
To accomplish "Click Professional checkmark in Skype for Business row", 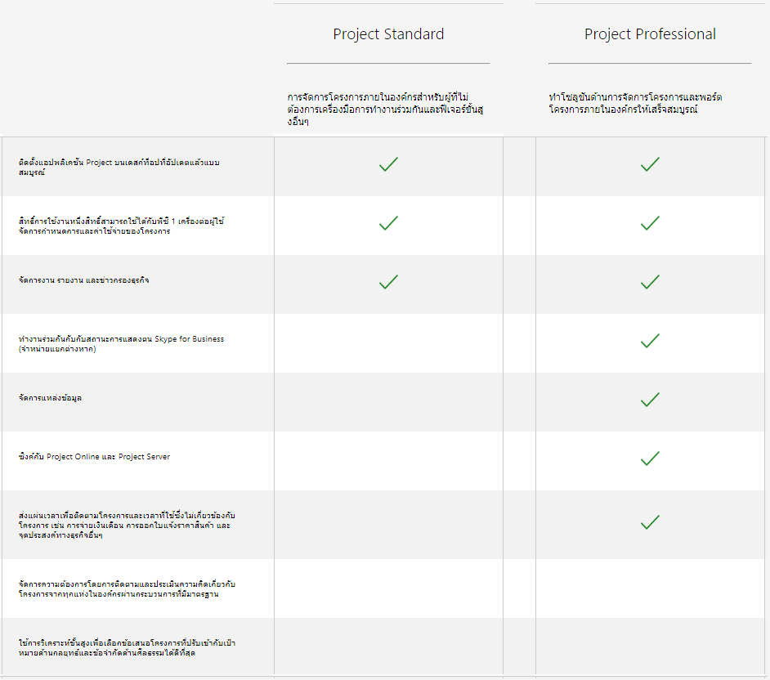I will (650, 341).
